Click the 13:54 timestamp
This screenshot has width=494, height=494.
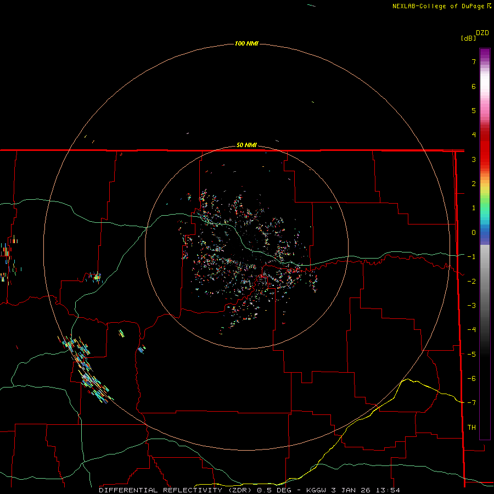tap(388, 490)
